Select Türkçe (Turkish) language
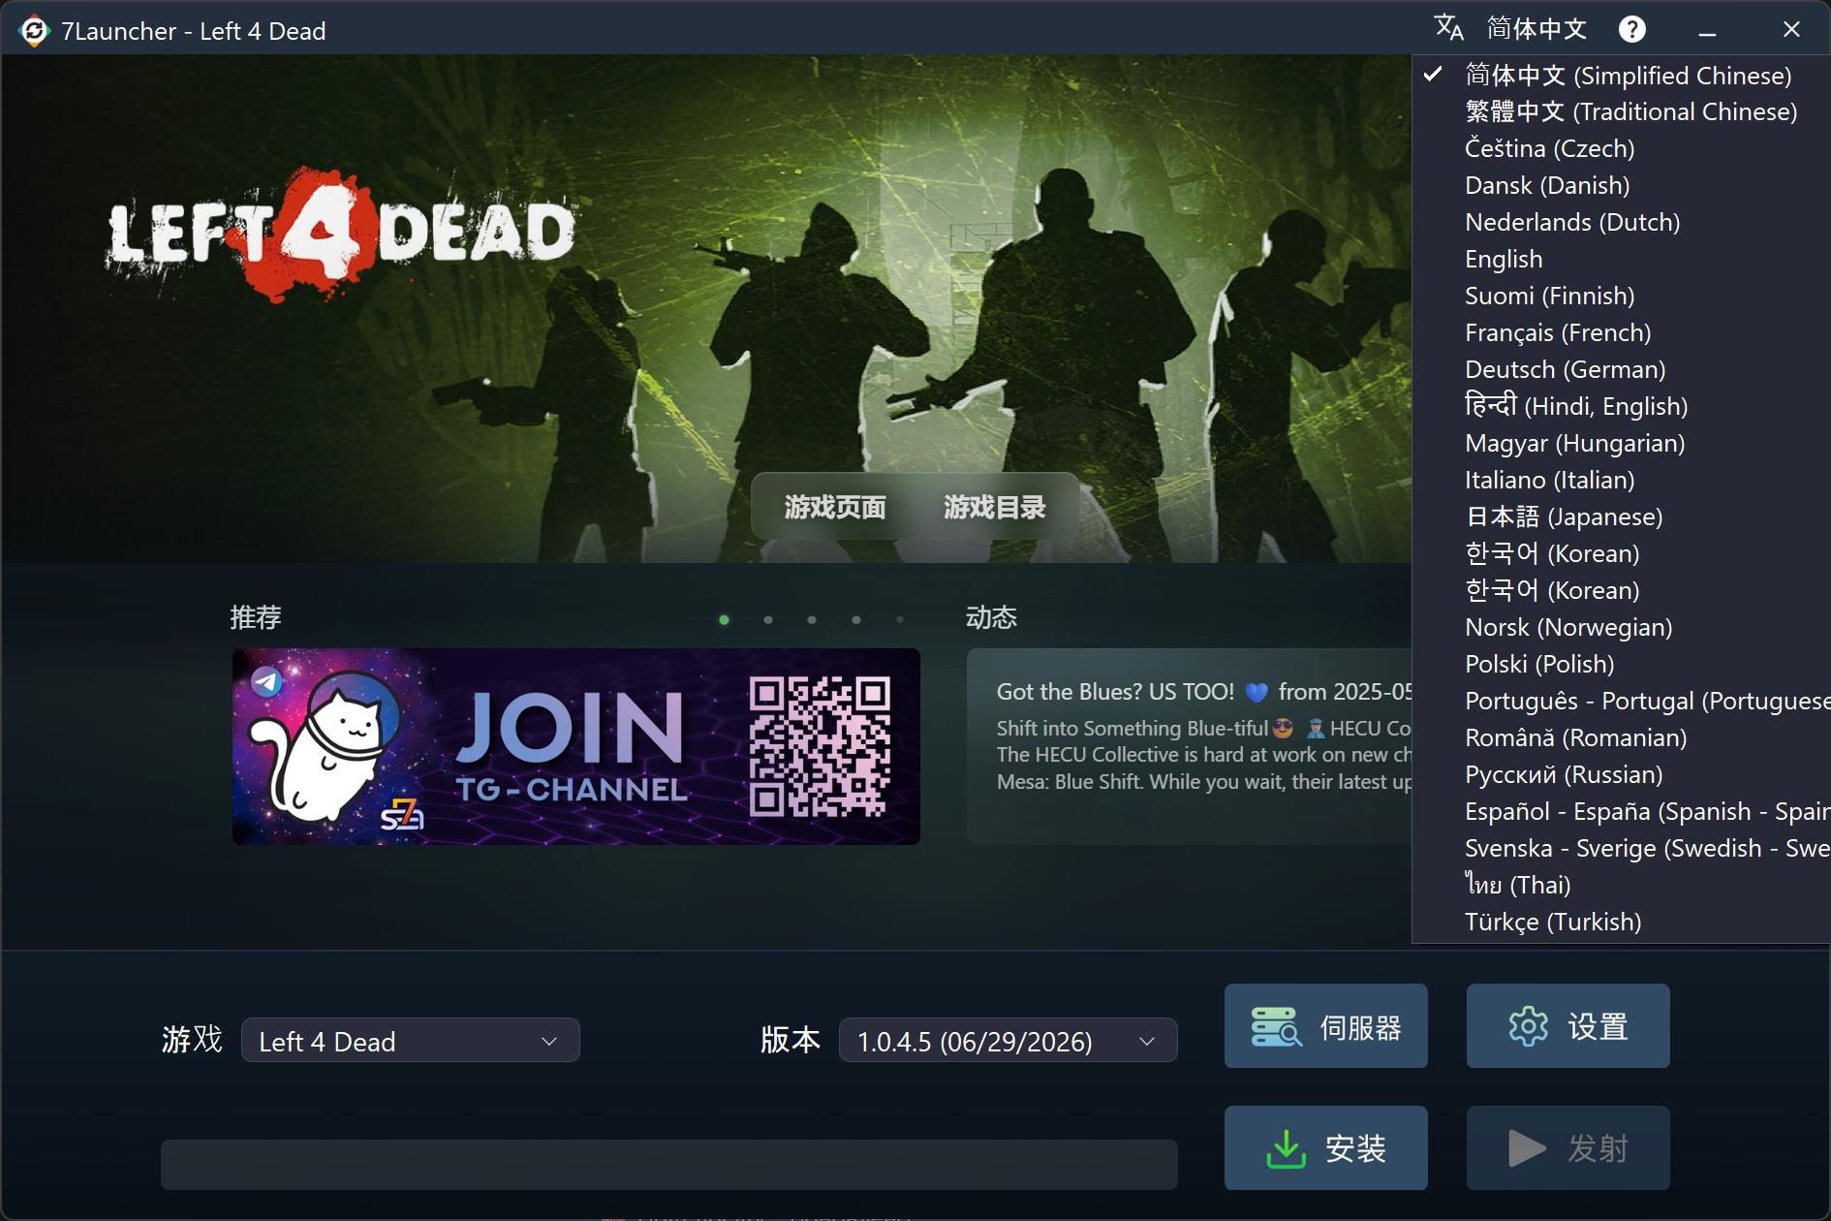 coord(1621,923)
